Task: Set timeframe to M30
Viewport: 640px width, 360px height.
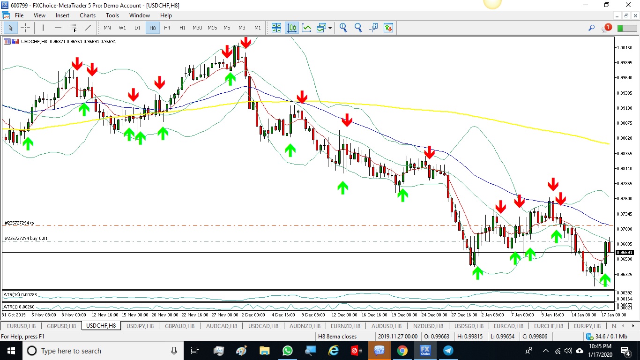Action: (197, 28)
